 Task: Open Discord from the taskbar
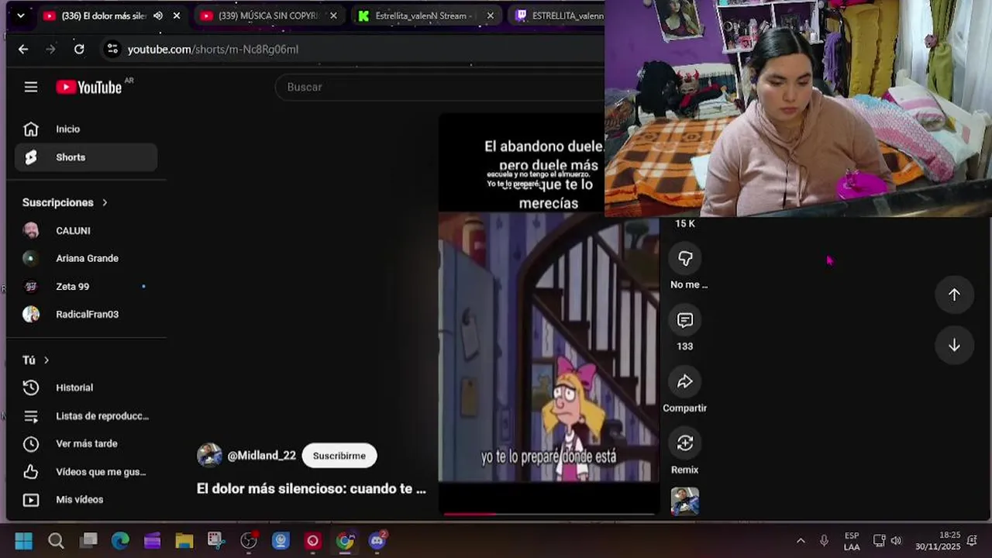coord(377,541)
